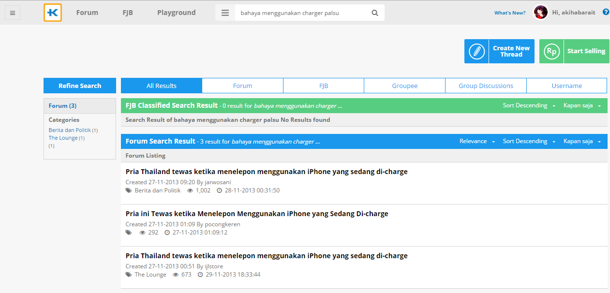Open ijlstore user profile link
Image resolution: width=610 pixels, height=293 pixels.
pos(214,266)
